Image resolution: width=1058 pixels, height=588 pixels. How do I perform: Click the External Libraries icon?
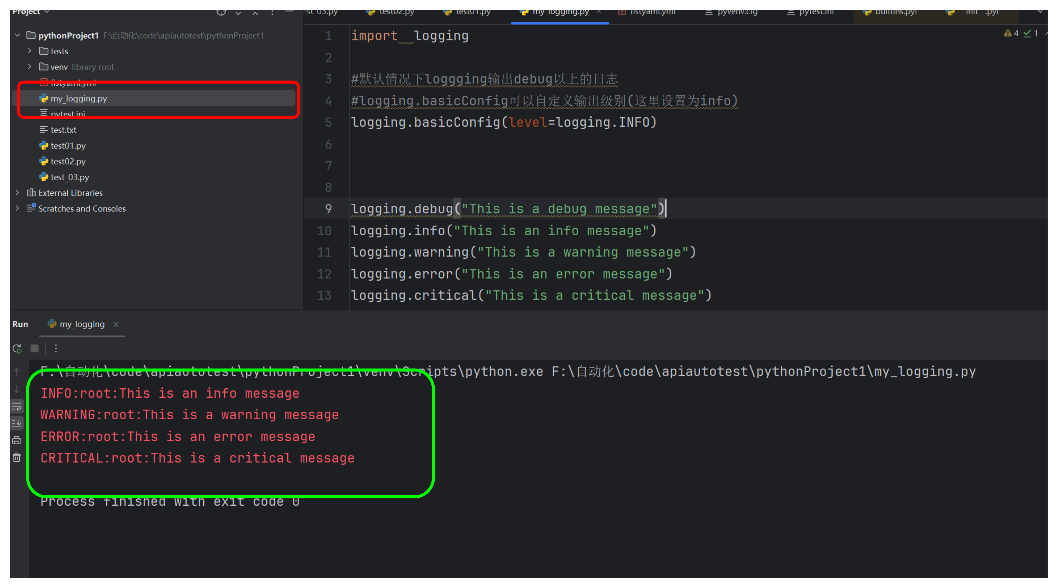31,193
